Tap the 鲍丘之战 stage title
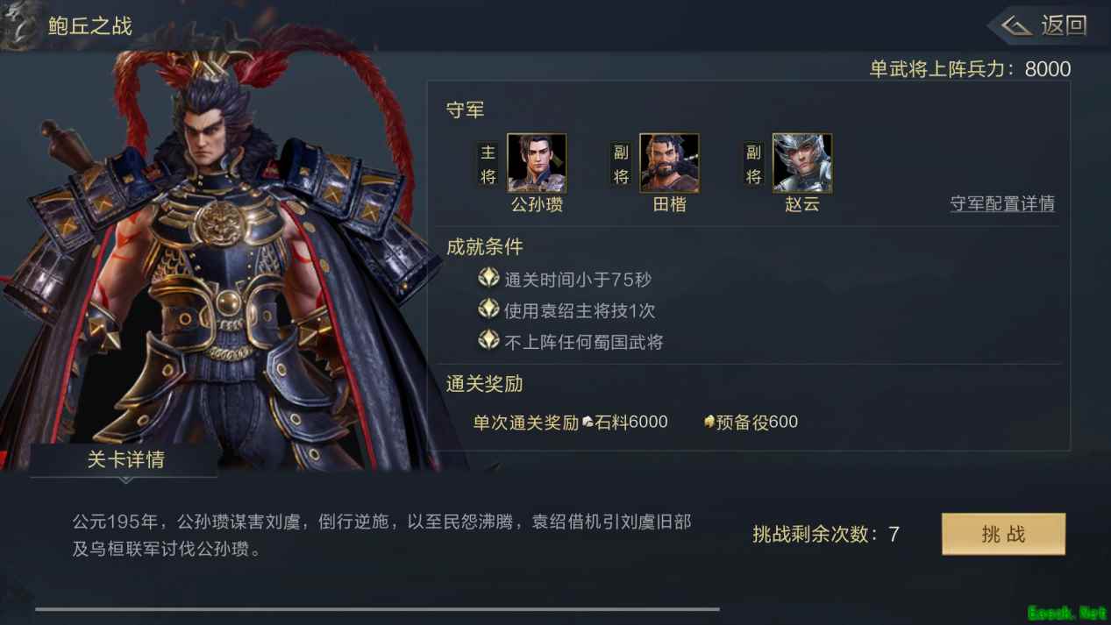The height and width of the screenshot is (625, 1111). point(90,26)
